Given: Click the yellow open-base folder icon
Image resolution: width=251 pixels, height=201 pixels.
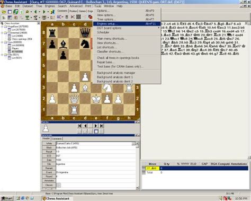Looking at the screenshot, I should [4, 12].
